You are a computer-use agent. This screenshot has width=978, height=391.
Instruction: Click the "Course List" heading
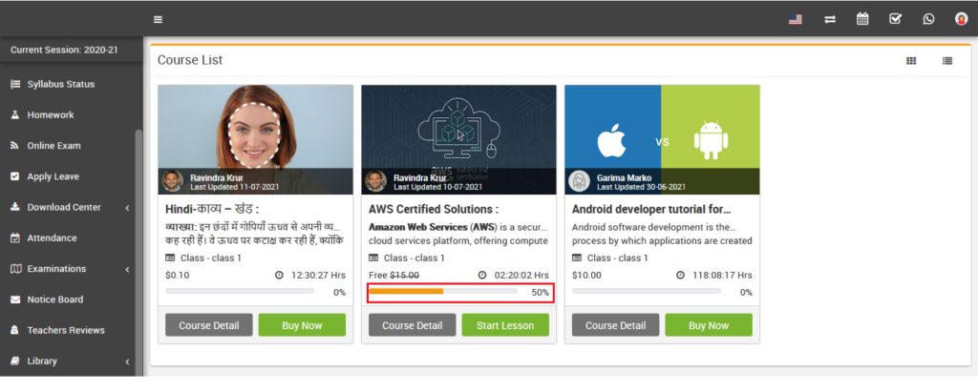tap(190, 60)
